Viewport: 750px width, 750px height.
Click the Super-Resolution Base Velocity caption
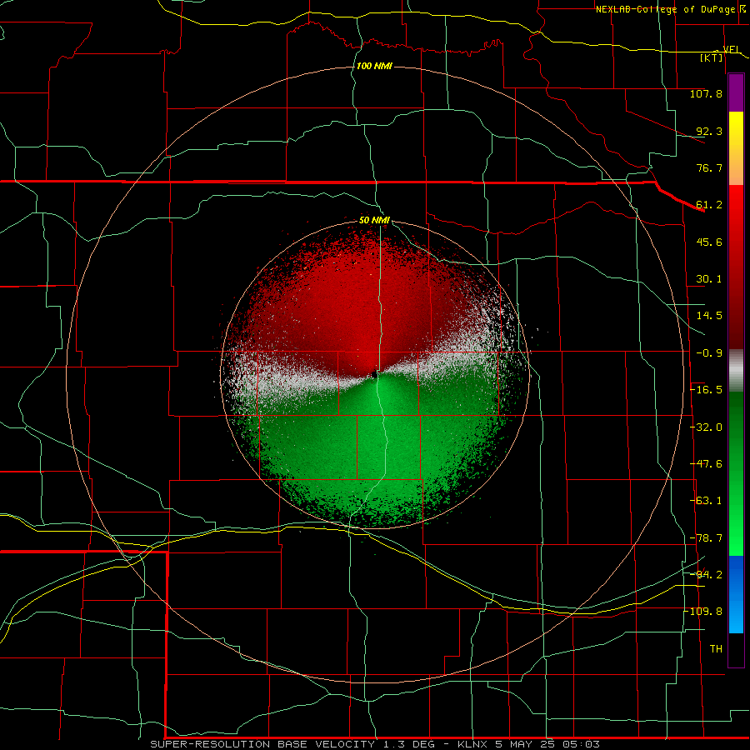[375, 744]
